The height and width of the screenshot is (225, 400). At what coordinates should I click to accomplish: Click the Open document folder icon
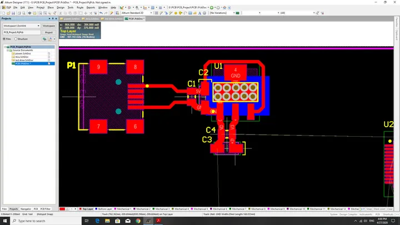pyautogui.click(x=8, y=13)
